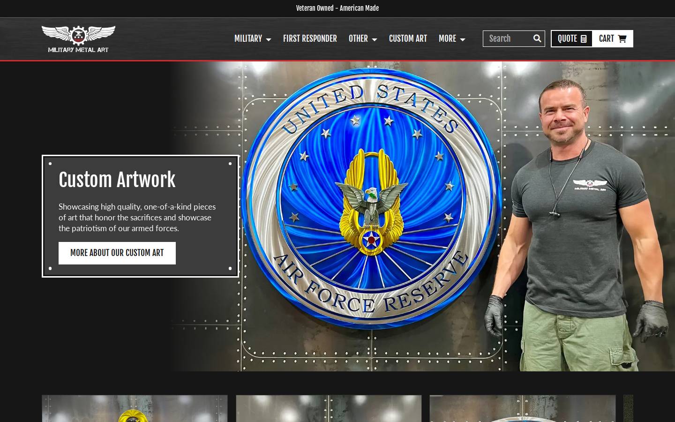Go to the Custom Art page
The height and width of the screenshot is (422, 675).
pyautogui.click(x=408, y=38)
